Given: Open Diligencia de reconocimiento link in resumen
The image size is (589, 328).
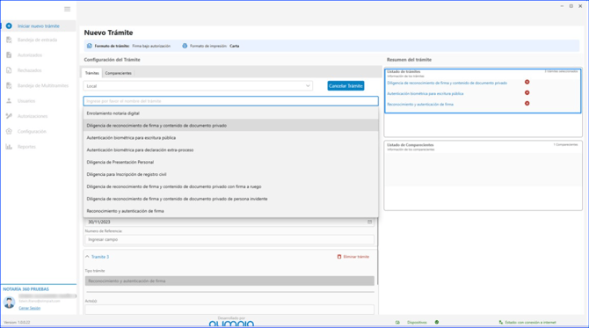Looking at the screenshot, I should [447, 83].
